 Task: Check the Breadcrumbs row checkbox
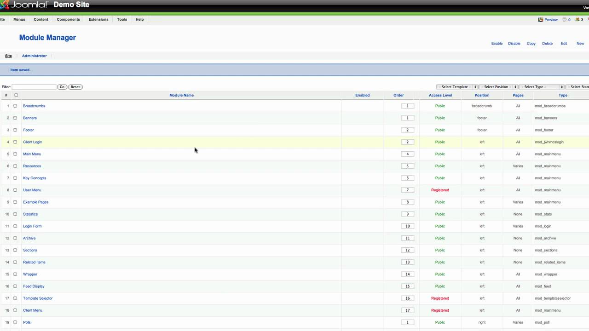[x=15, y=106]
